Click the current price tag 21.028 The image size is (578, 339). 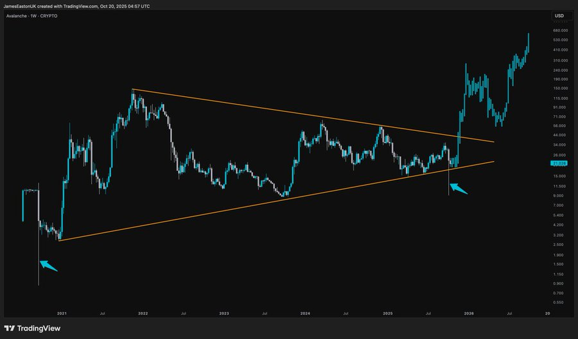coord(559,164)
